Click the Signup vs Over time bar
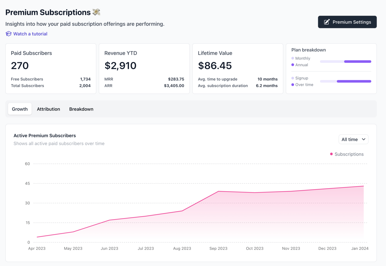This screenshot has width=386, height=266. point(346,81)
